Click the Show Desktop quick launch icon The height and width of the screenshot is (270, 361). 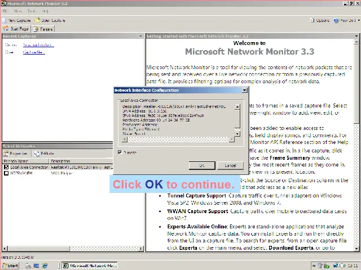click(36, 265)
